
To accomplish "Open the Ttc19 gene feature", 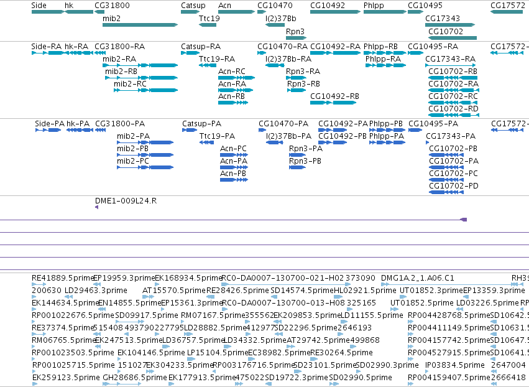I will (x=208, y=25).
